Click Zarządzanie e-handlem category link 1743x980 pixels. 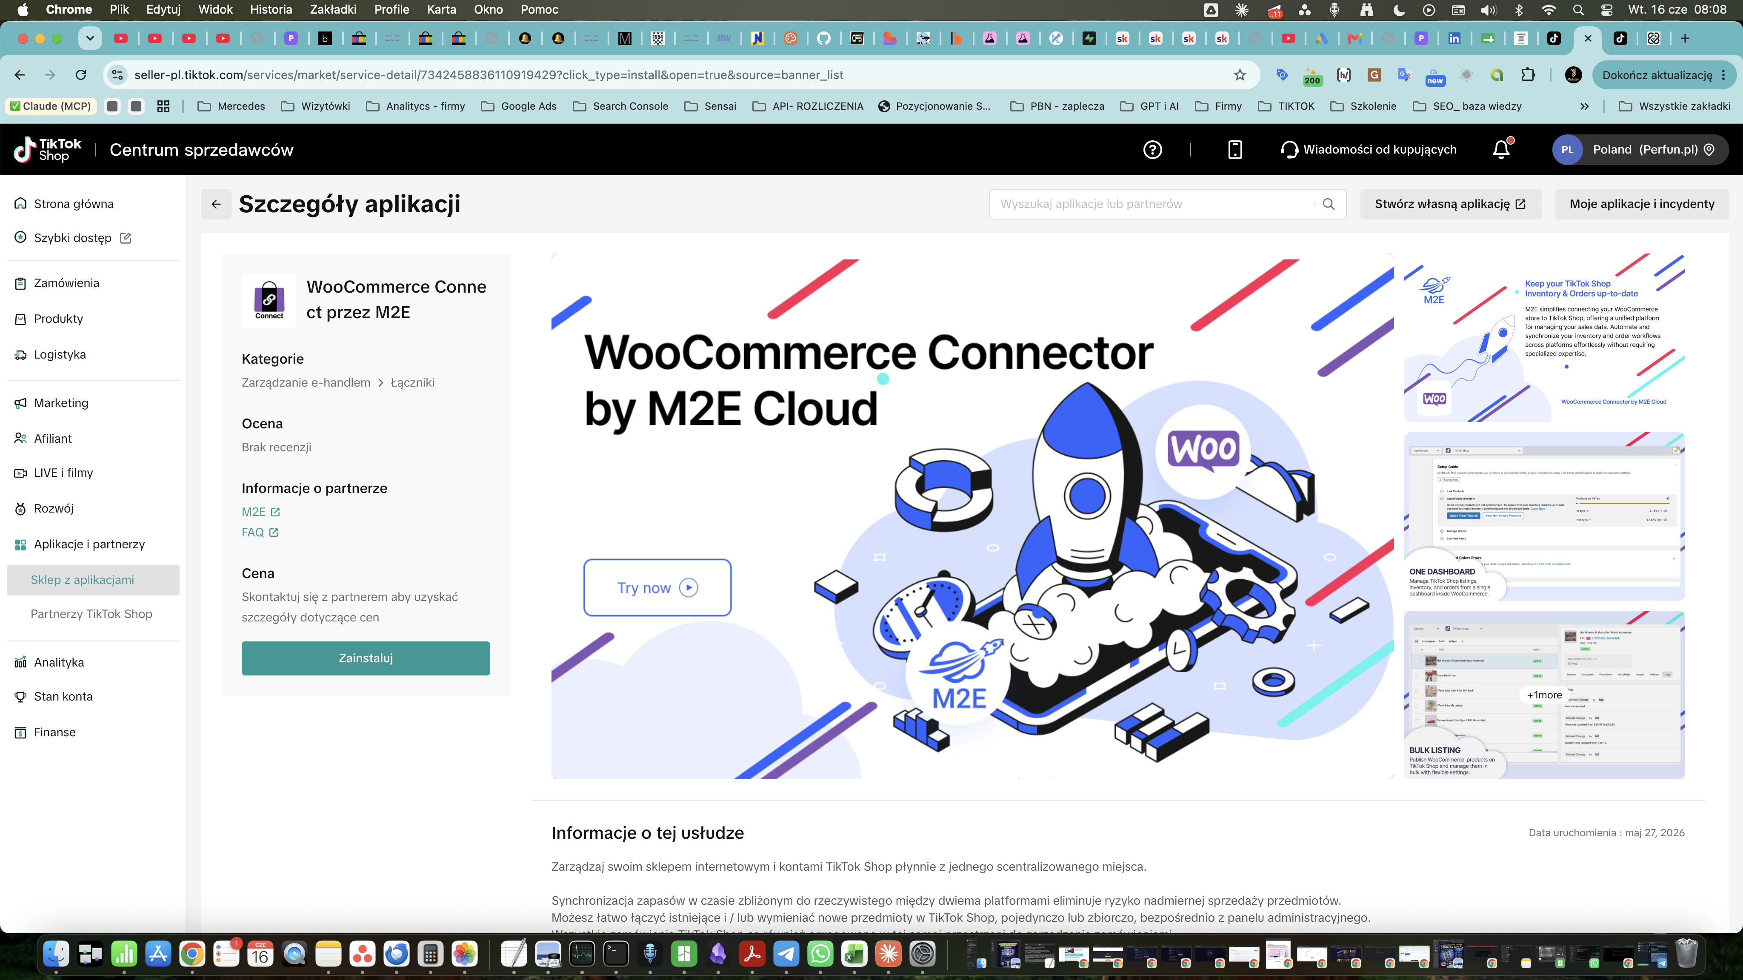[x=306, y=383]
